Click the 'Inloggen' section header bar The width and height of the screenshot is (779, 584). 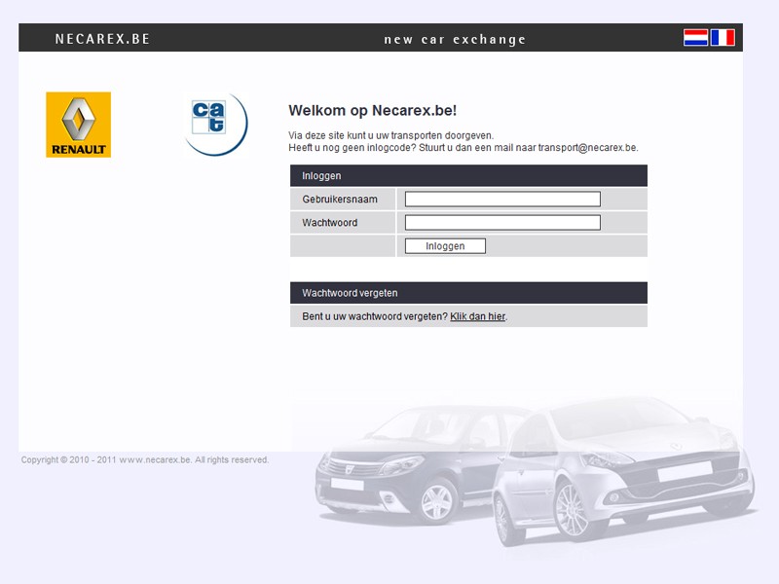(x=468, y=176)
